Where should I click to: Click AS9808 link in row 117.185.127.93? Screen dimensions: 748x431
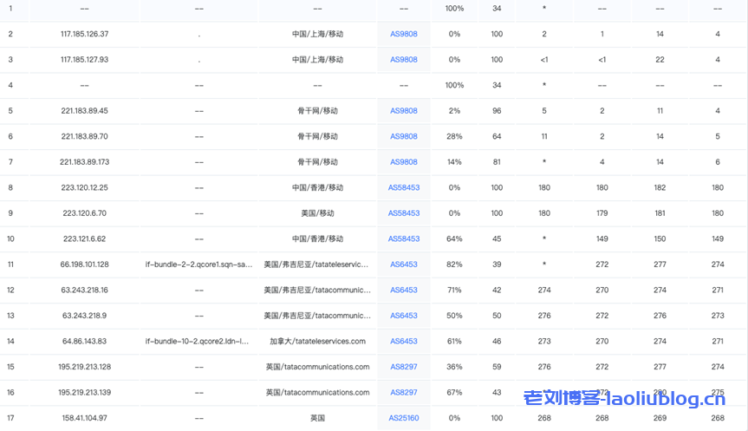point(403,60)
